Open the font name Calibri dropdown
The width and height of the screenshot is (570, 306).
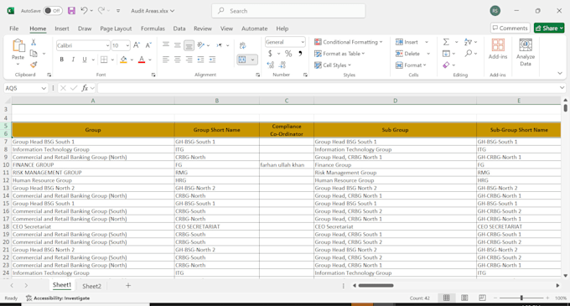pyautogui.click(x=107, y=45)
